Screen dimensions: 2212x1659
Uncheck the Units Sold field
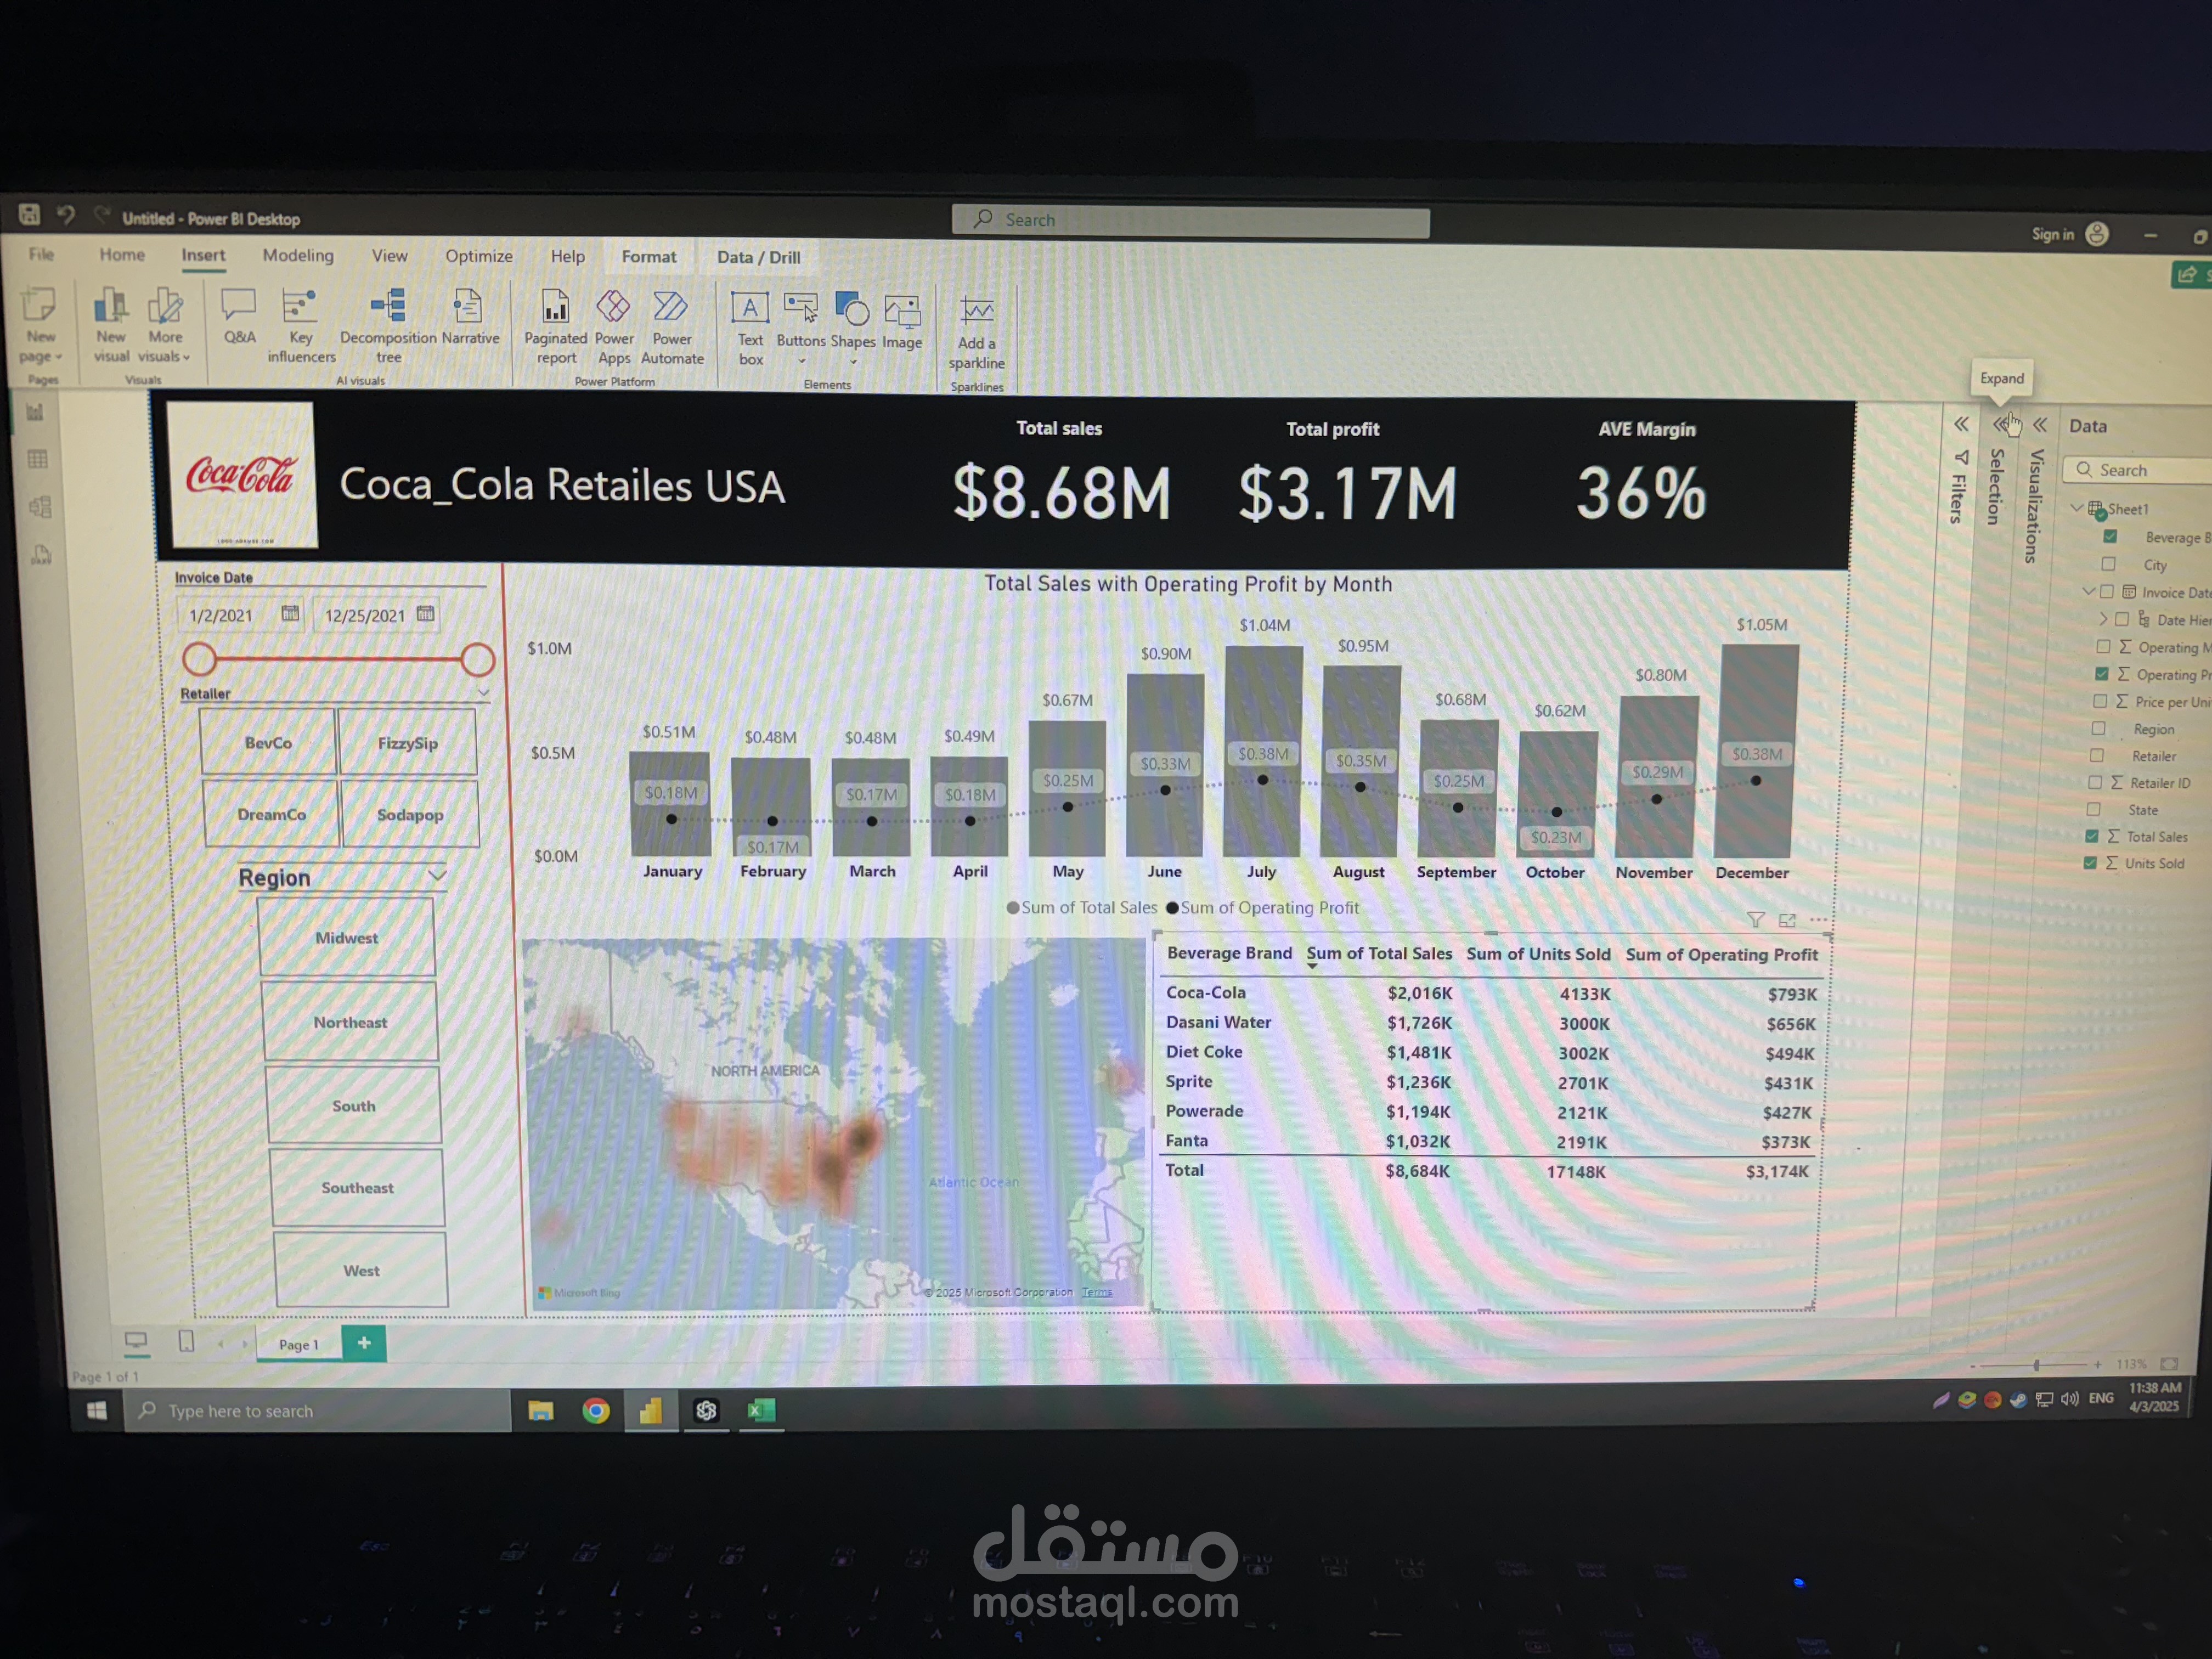tap(2089, 862)
